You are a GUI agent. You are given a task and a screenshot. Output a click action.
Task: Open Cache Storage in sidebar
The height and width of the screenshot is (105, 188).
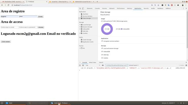click(x=87, y=40)
